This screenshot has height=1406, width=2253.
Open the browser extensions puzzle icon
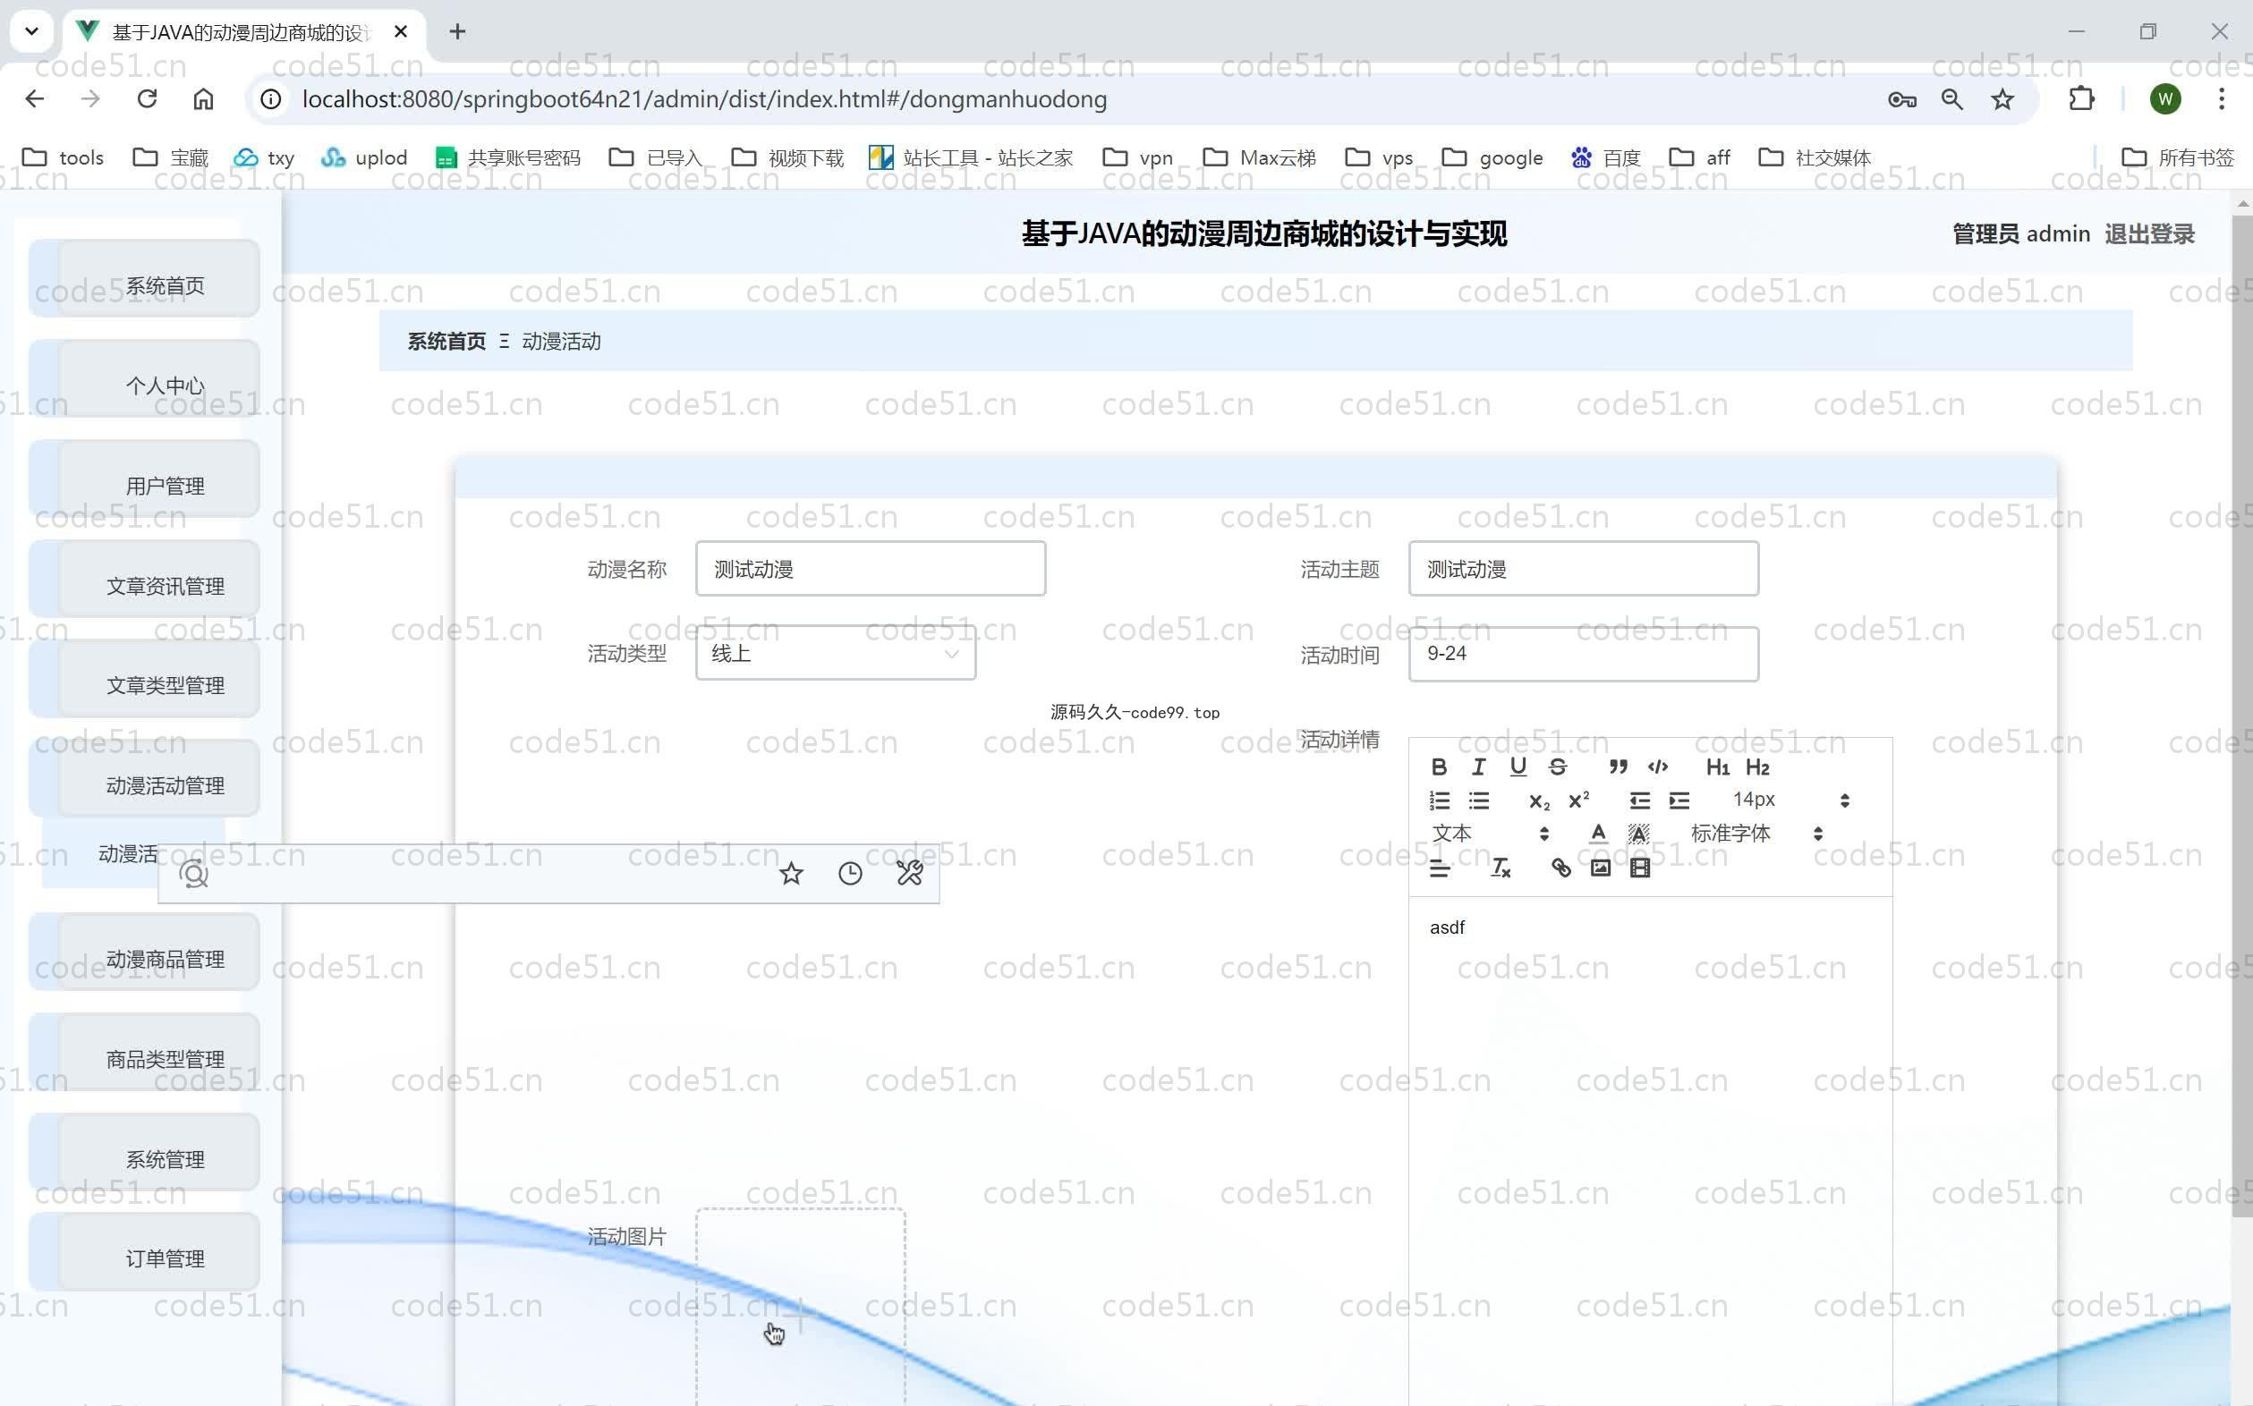(2081, 98)
